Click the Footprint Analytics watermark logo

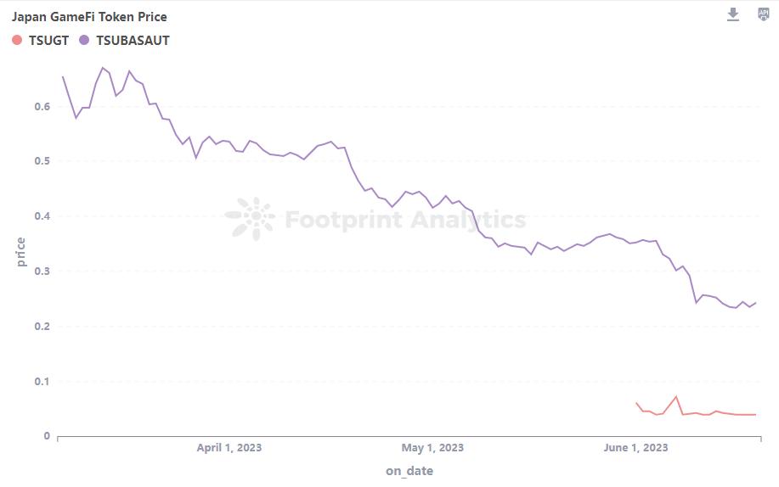[251, 219]
